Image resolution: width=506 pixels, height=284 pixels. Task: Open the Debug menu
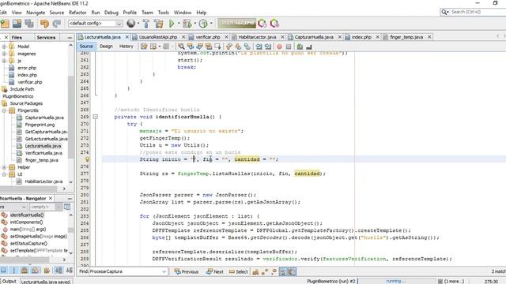click(111, 13)
